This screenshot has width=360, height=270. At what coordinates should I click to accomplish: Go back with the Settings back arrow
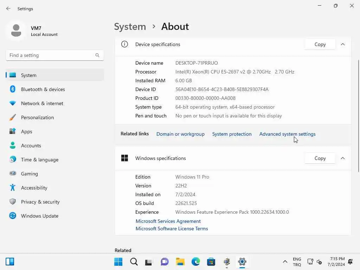[8, 8]
